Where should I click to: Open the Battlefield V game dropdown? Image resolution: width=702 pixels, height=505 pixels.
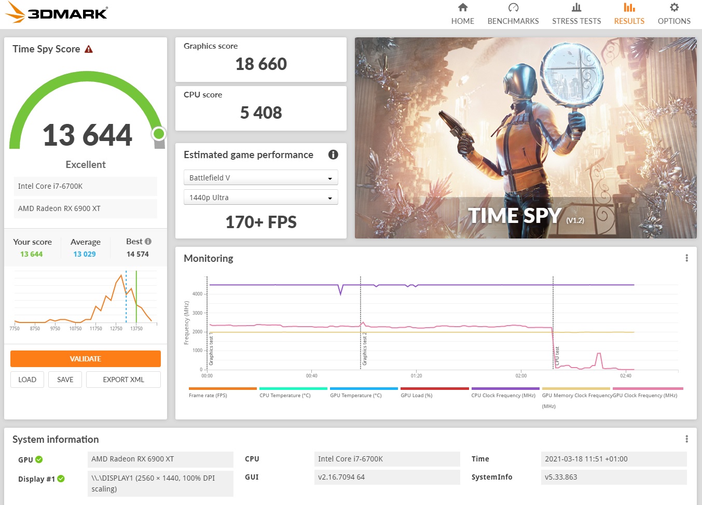(x=260, y=177)
